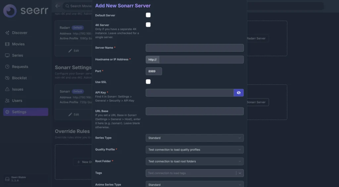Click the Port field showing 8989

coord(154,71)
